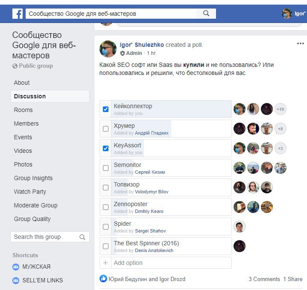Screen dimensions: 307x290
Task: Check the Топвизор poll option
Action: [106, 187]
